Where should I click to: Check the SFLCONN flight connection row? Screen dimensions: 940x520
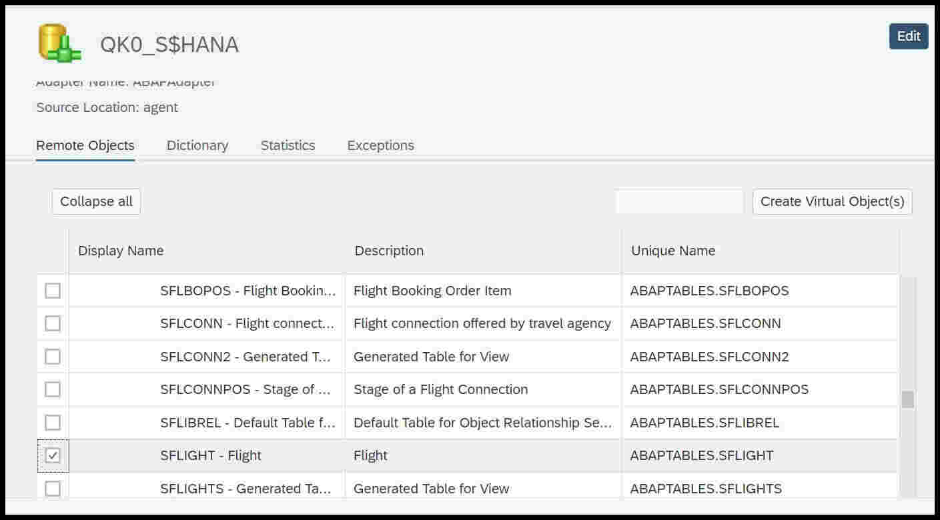52,323
